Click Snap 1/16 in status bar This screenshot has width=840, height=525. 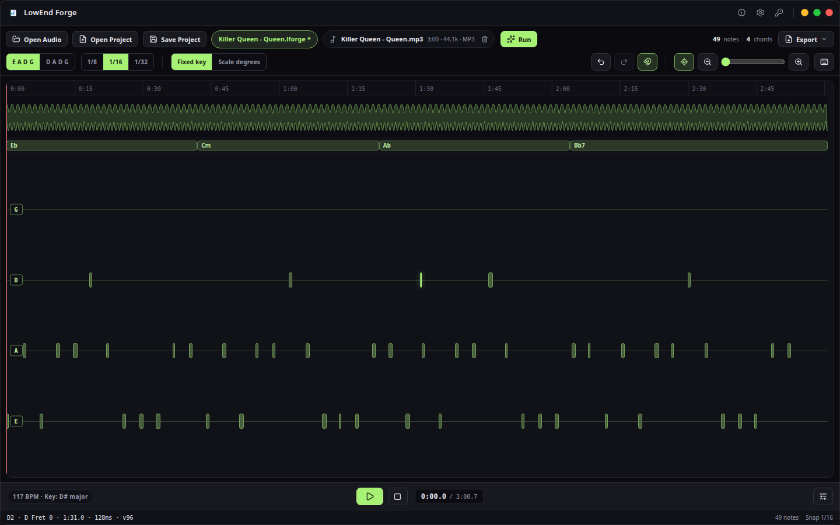click(x=819, y=517)
